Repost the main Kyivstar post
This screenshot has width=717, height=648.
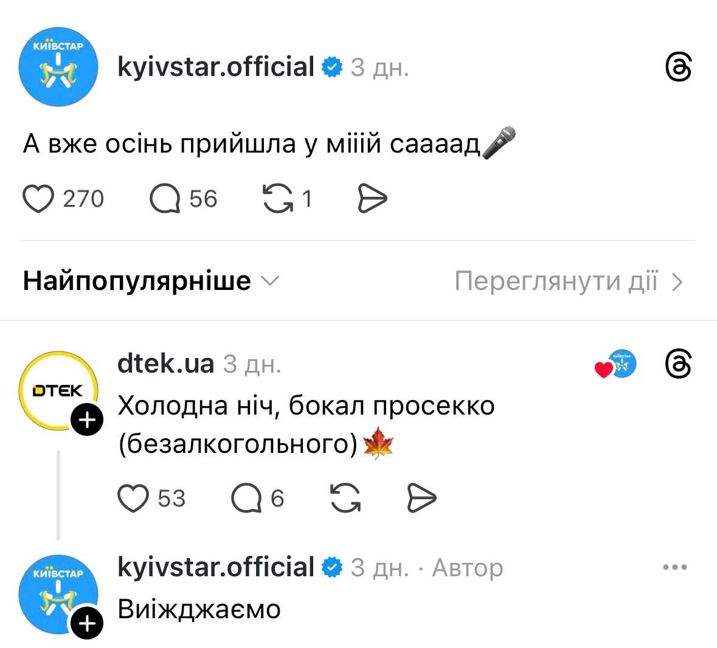[277, 199]
